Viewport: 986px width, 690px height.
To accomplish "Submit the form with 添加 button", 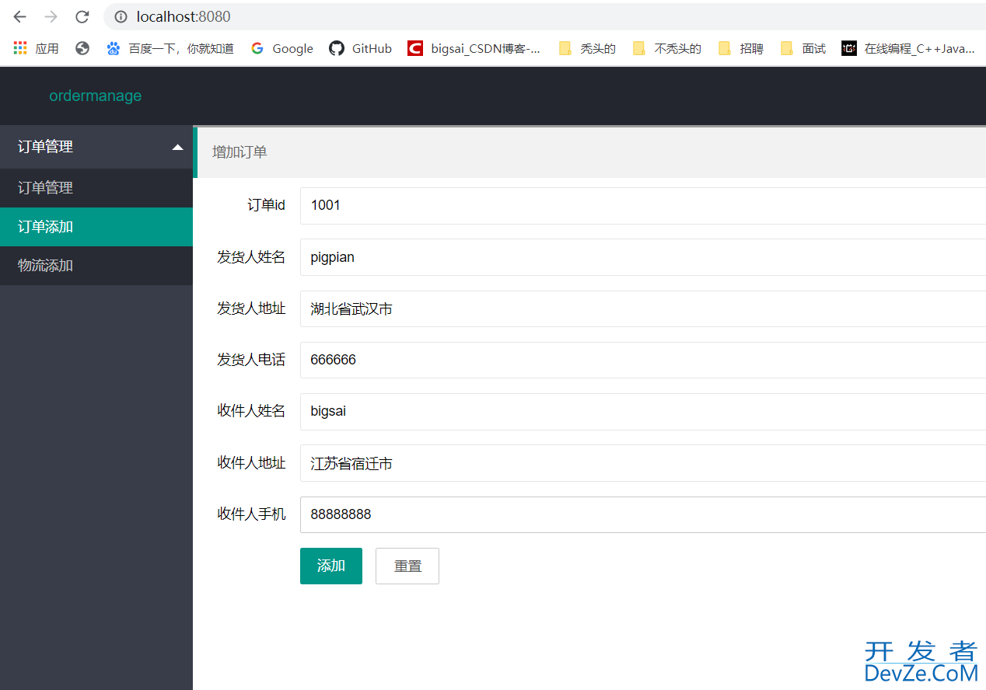I will [x=331, y=566].
